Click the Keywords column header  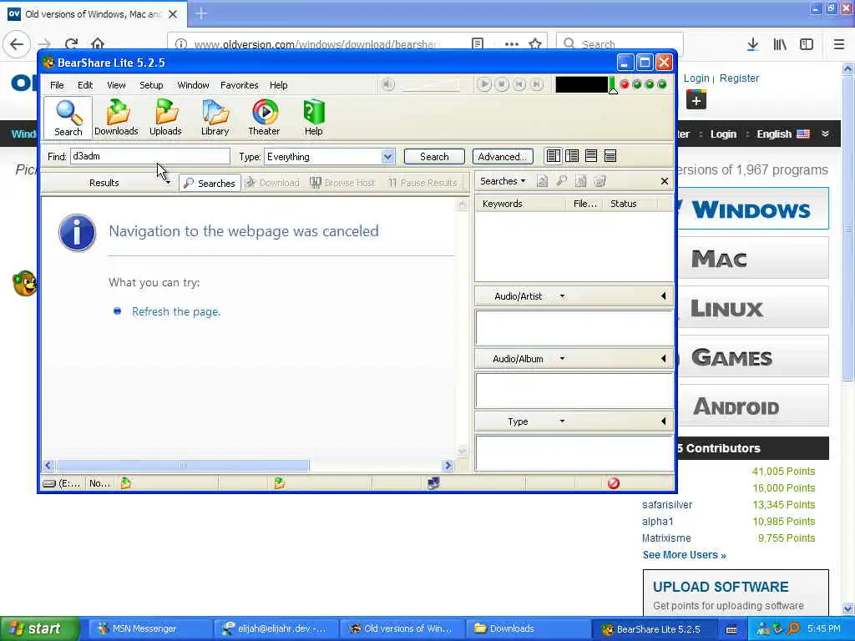(x=521, y=204)
